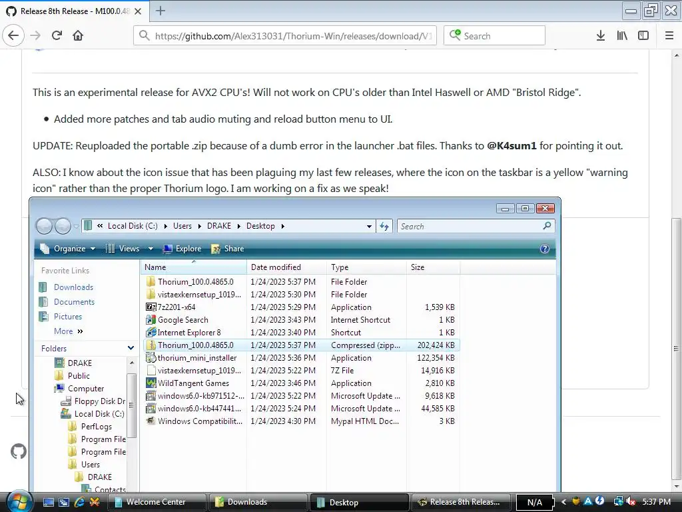Select thorium_mini_installer application
The height and width of the screenshot is (512, 682).
click(300, 358)
